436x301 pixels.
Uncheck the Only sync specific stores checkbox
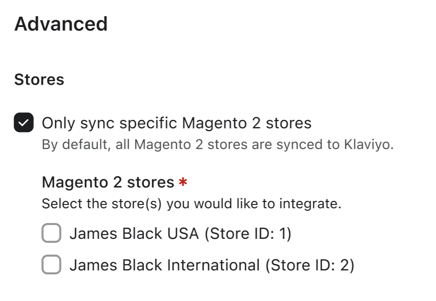(x=24, y=123)
